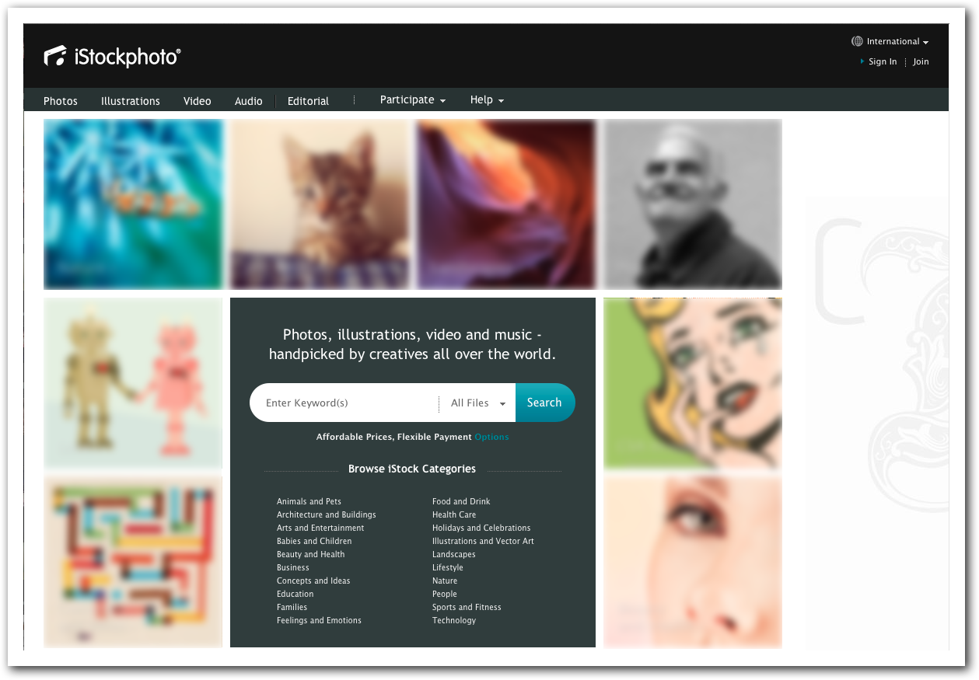The width and height of the screenshot is (979, 680).
Task: Open the Editorial section
Action: [308, 101]
